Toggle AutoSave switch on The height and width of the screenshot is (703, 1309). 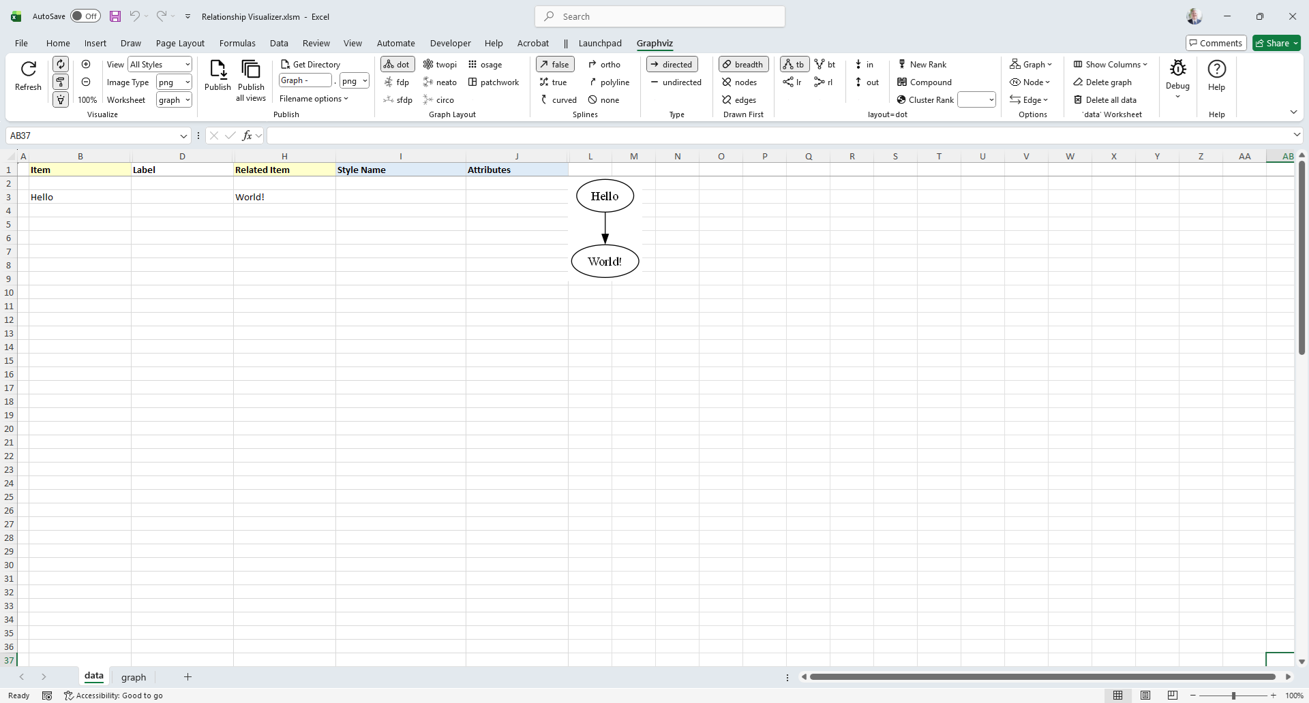(85, 16)
